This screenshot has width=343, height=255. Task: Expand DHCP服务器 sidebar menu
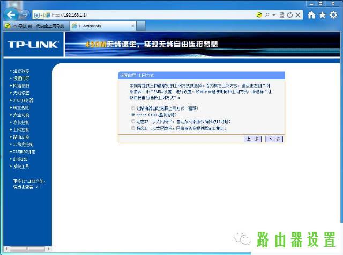pyautogui.click(x=23, y=100)
